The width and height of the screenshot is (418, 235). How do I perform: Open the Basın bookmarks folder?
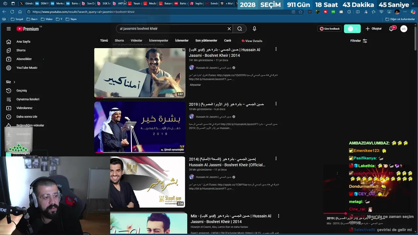(32, 19)
